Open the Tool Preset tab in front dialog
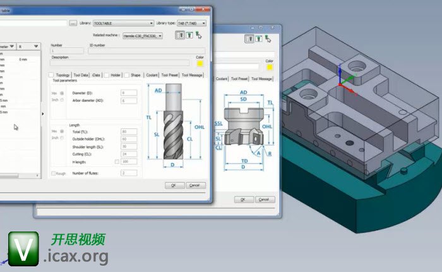442x272 pixels. pos(170,75)
